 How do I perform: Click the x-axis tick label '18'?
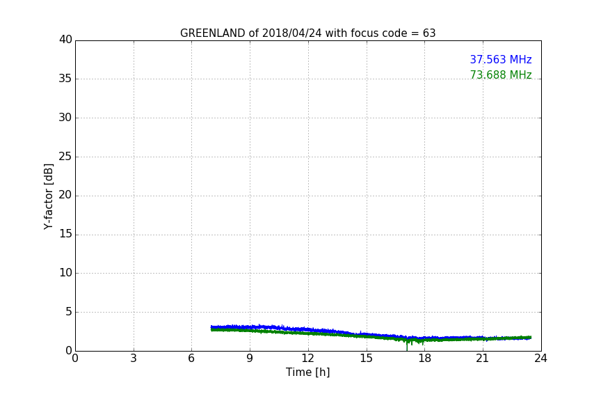(425, 359)
